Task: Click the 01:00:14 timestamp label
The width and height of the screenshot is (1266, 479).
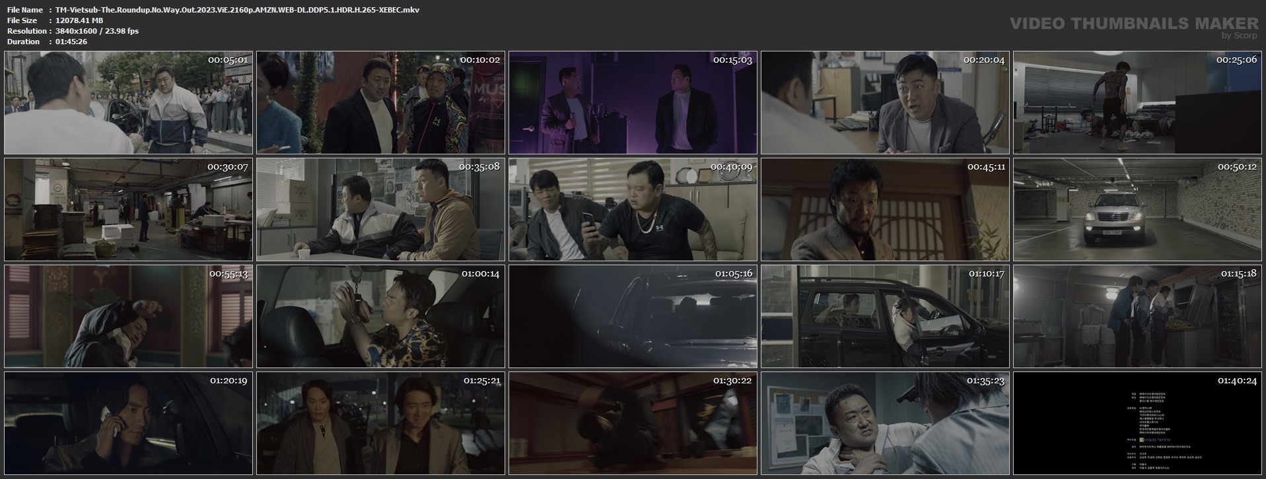Action: tap(481, 274)
